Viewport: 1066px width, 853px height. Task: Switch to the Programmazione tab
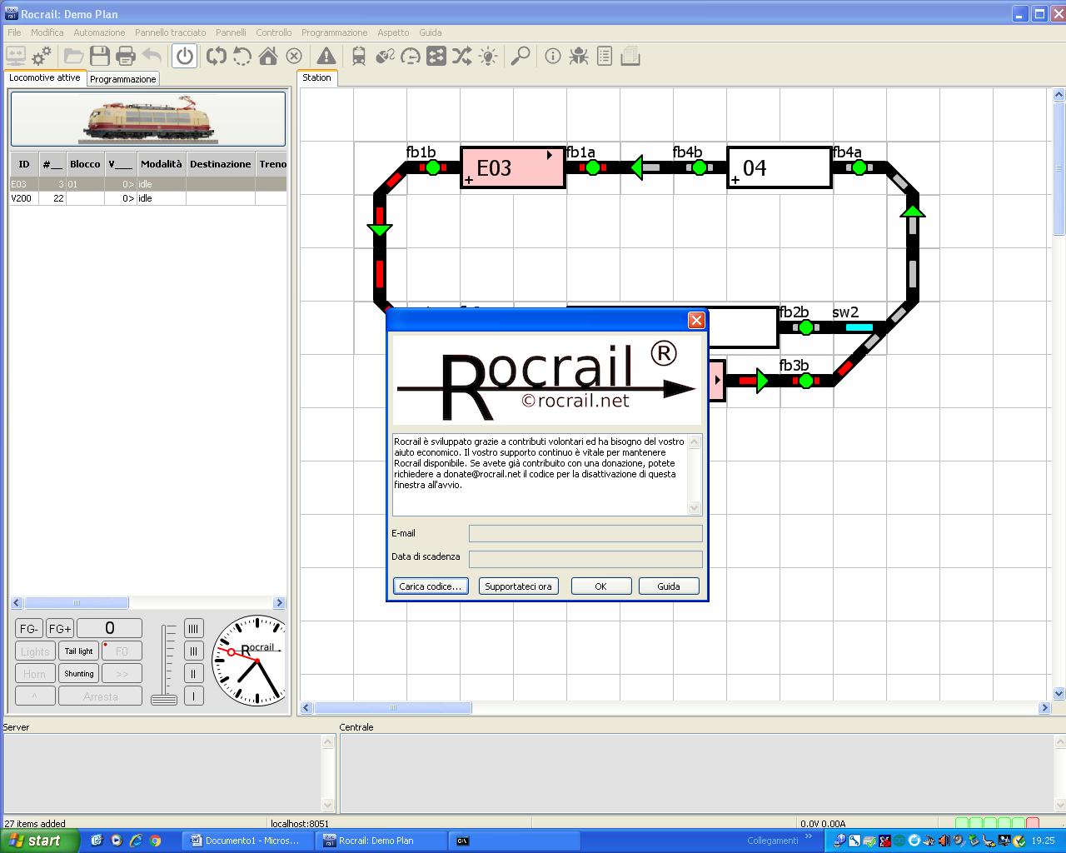pos(122,79)
